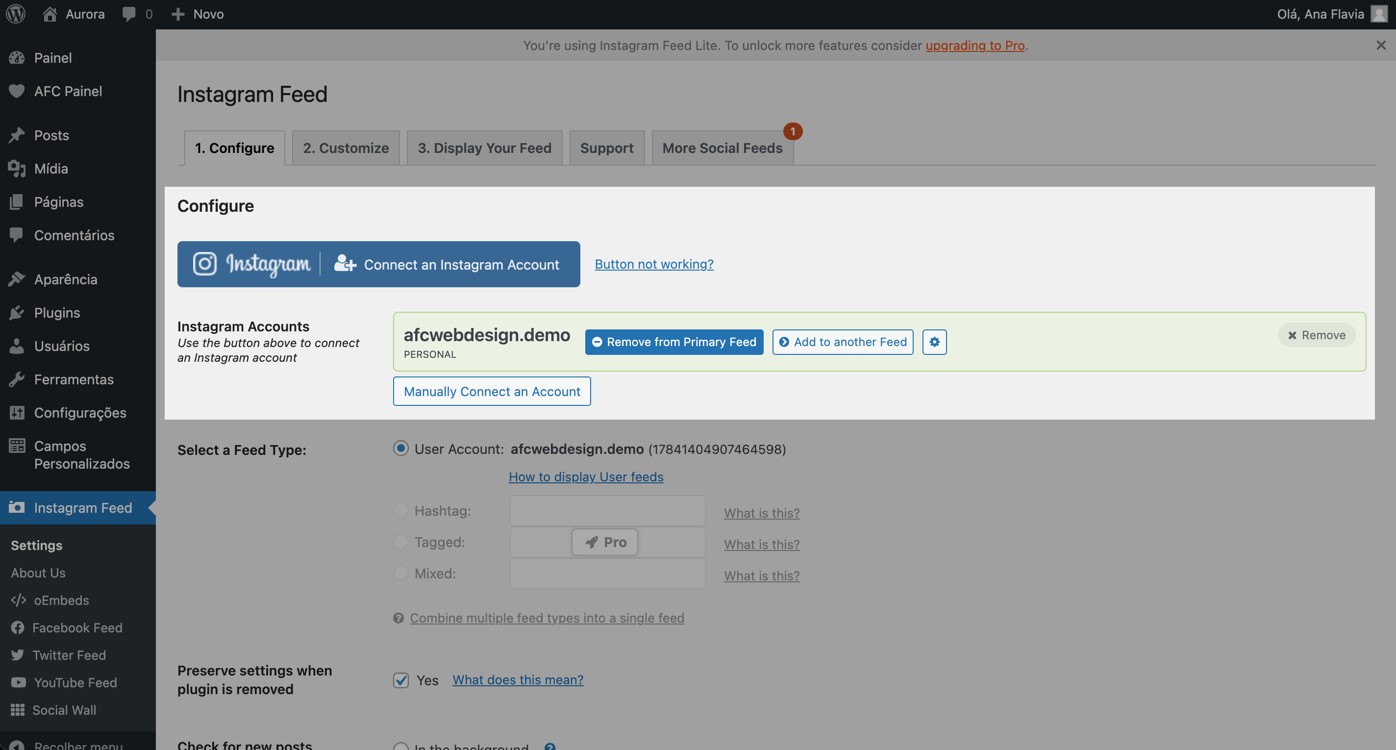Click Ana Flavia's user avatar icon
The height and width of the screenshot is (750, 1396).
(x=1379, y=14)
